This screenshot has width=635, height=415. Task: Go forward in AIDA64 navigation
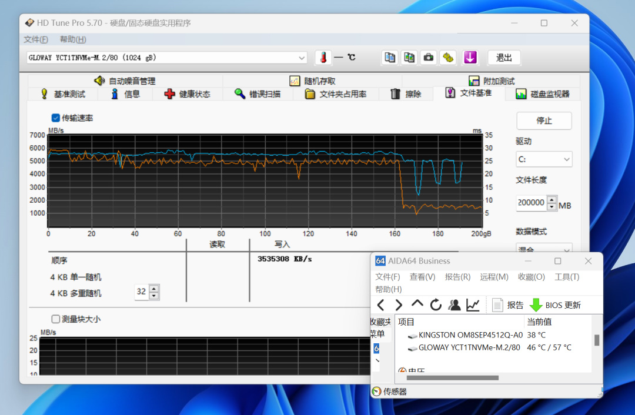(x=399, y=305)
